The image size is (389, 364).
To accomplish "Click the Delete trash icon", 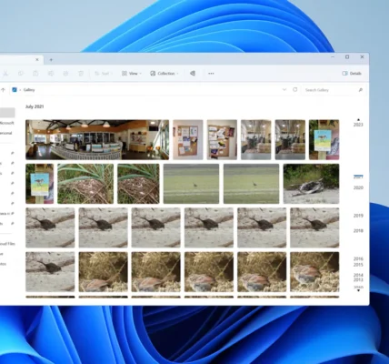I will click(81, 74).
